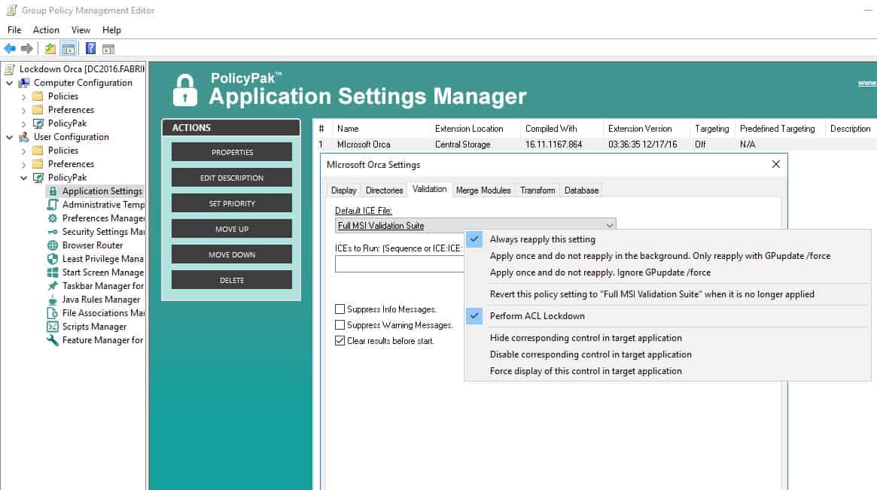
Task: Toggle Perform ACL Lockdown option
Action: point(667,316)
